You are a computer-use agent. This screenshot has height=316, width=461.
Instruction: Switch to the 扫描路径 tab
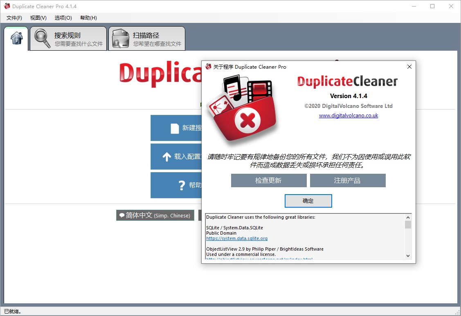pyautogui.click(x=146, y=38)
